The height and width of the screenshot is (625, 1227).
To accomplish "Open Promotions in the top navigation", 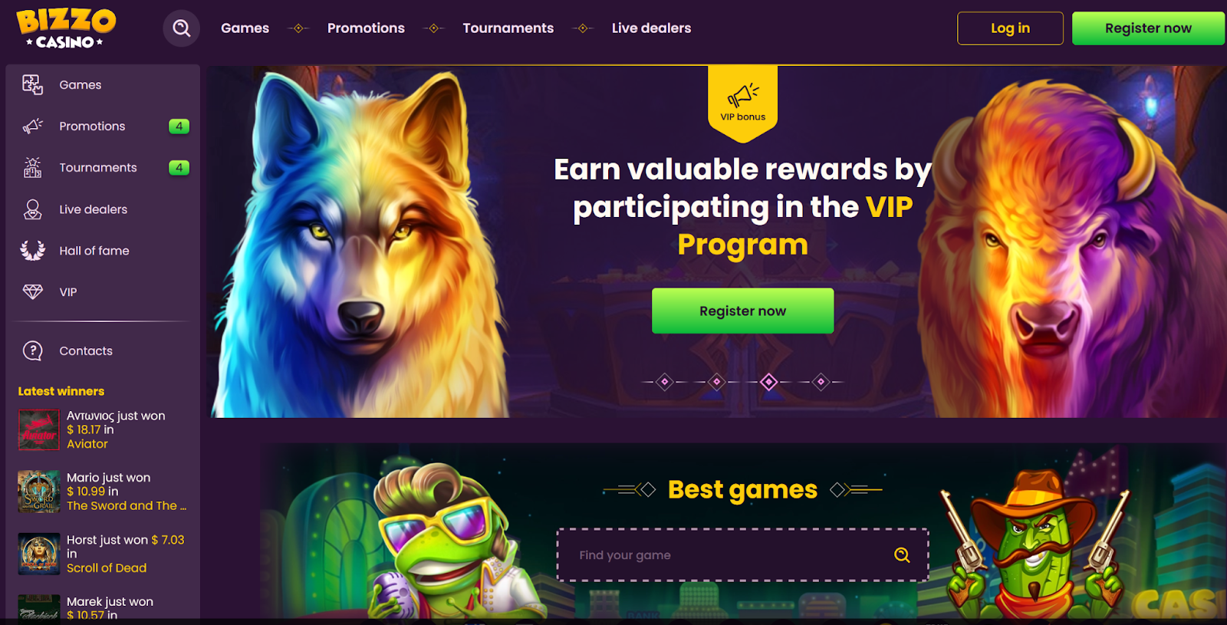I will 366,28.
